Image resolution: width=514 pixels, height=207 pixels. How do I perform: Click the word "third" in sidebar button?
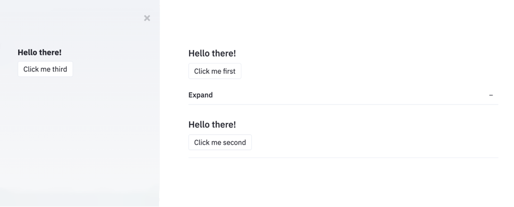[x=59, y=69]
